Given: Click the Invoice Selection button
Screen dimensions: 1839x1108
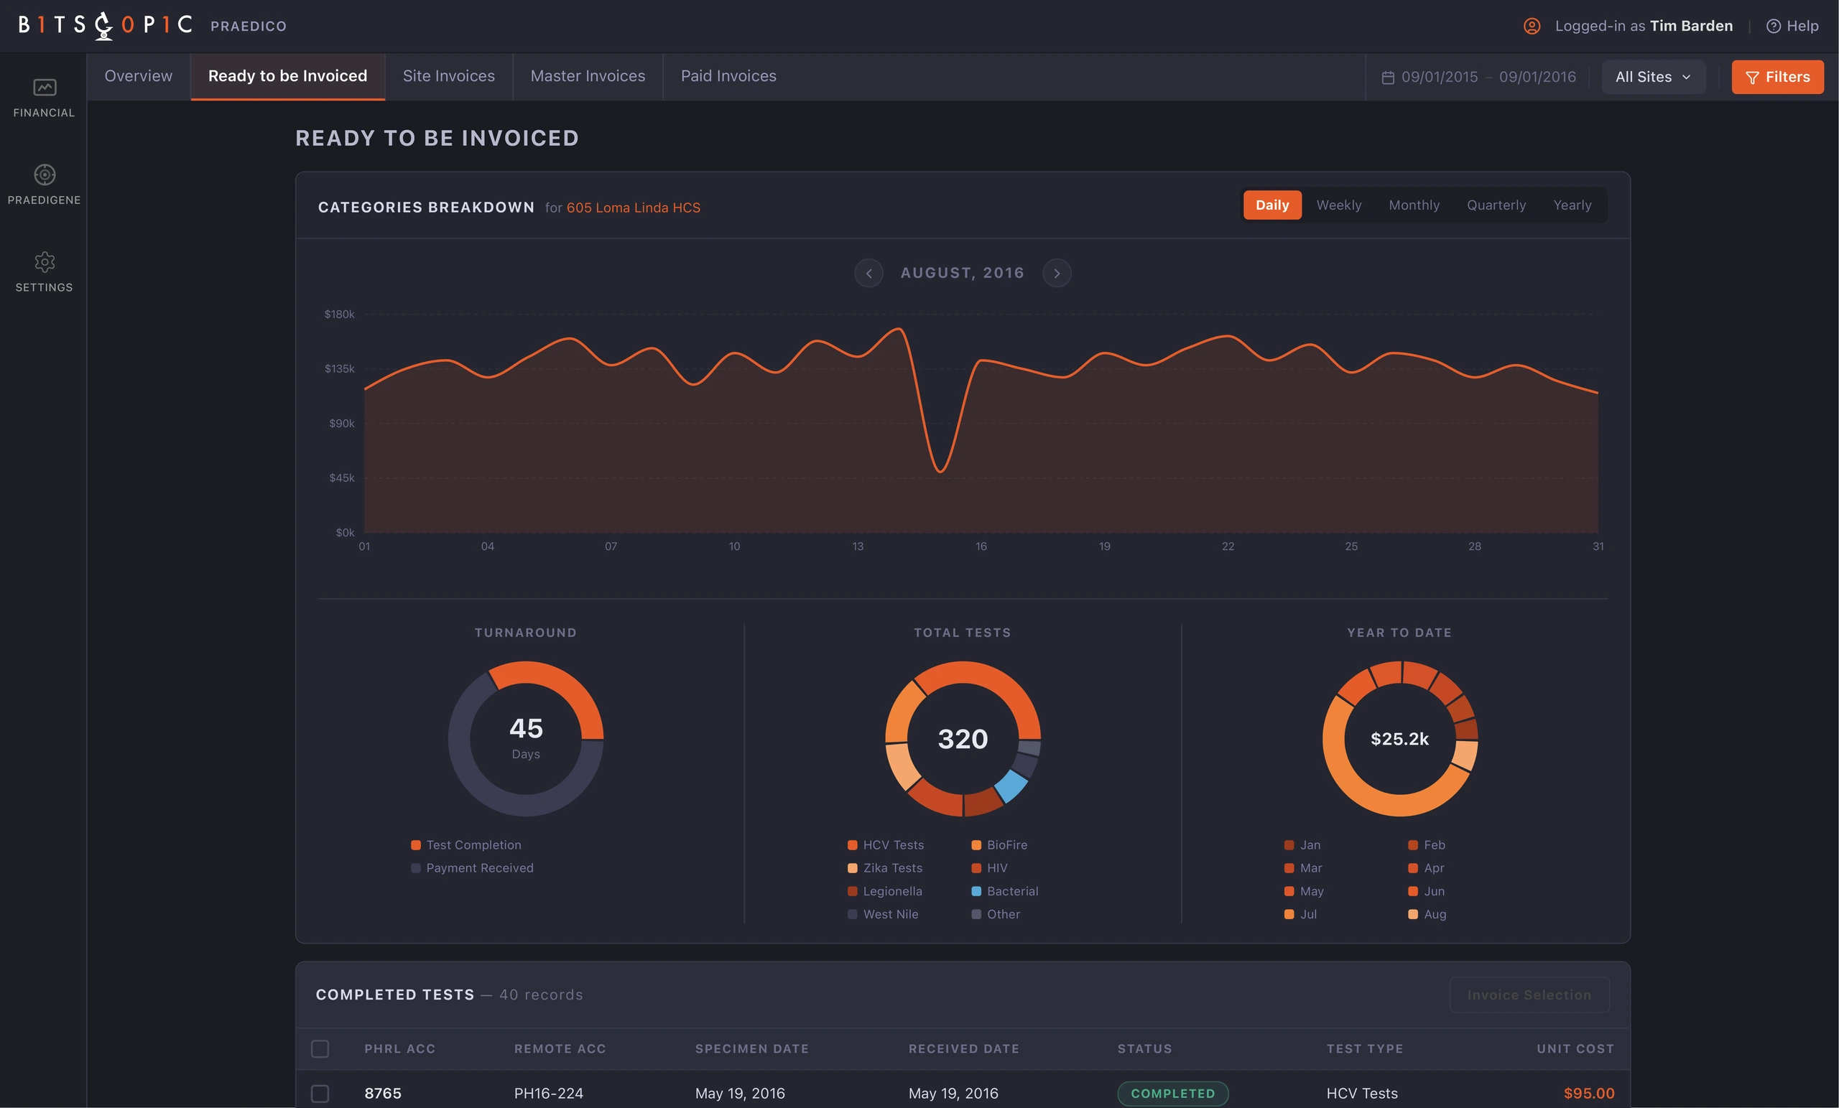Looking at the screenshot, I should pyautogui.click(x=1529, y=995).
